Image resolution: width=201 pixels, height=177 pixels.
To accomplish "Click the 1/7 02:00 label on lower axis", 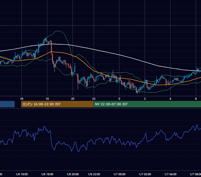I will (x=145, y=174).
